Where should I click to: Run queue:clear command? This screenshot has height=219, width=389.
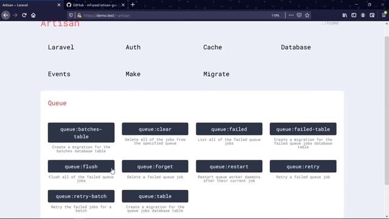click(155, 129)
